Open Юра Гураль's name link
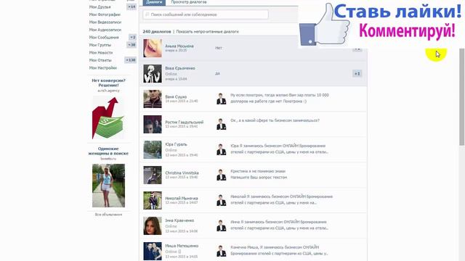The image size is (465, 261). (176, 144)
